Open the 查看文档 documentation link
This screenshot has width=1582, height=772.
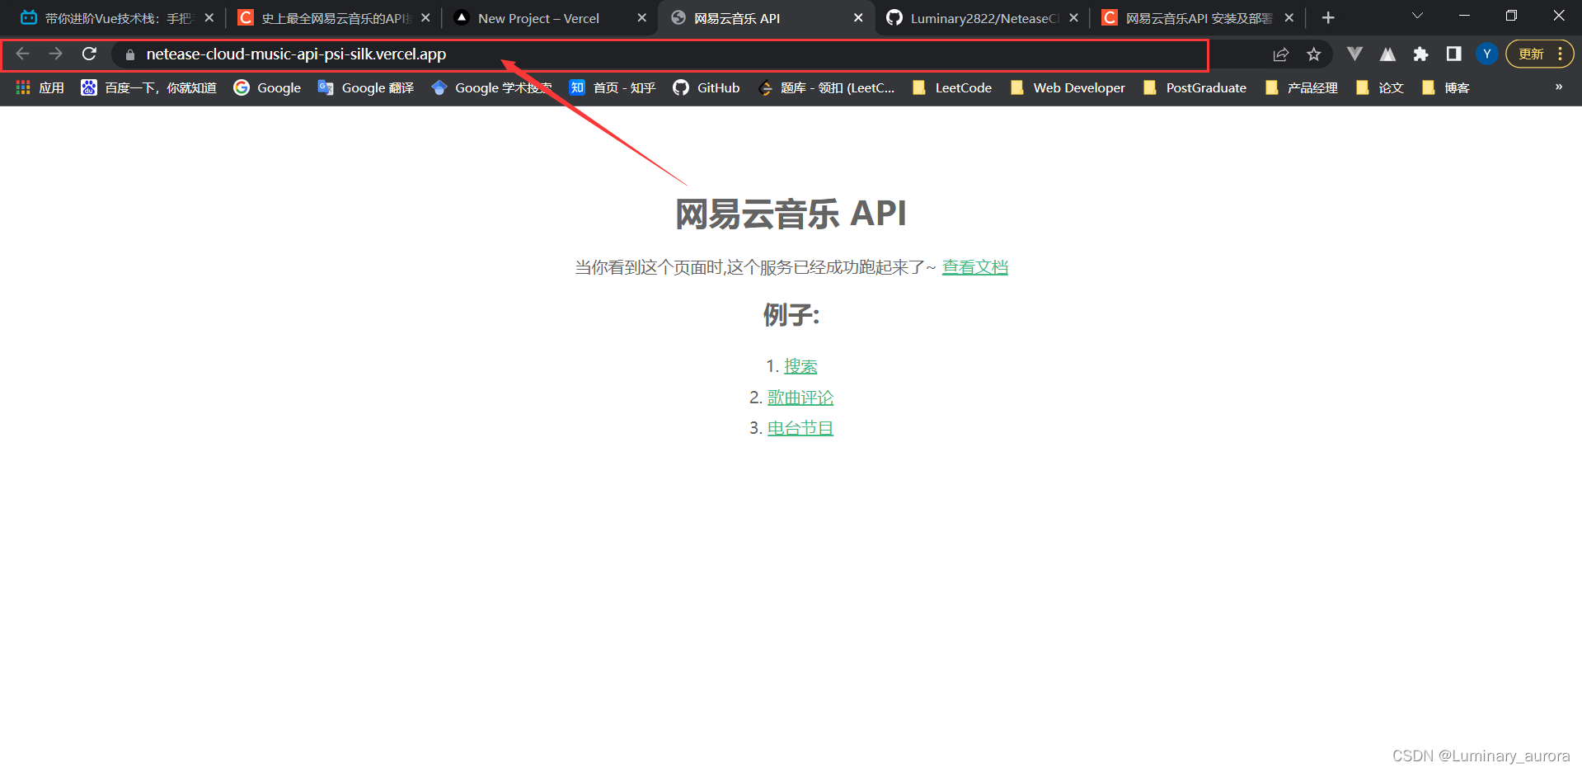(x=975, y=267)
